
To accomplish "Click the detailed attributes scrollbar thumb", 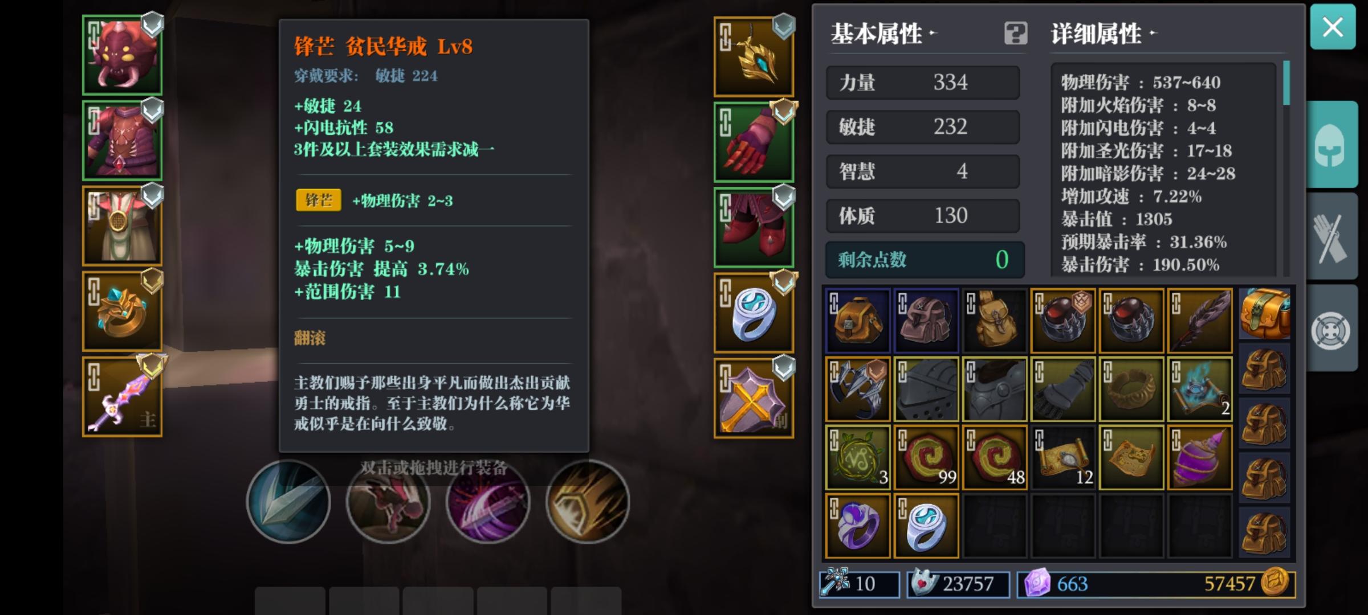I will (1286, 83).
